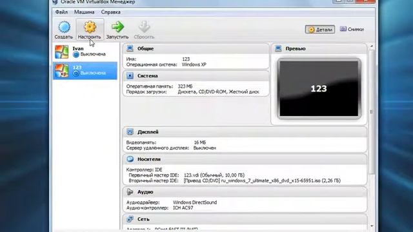Open the Аудио section heading

145,192
